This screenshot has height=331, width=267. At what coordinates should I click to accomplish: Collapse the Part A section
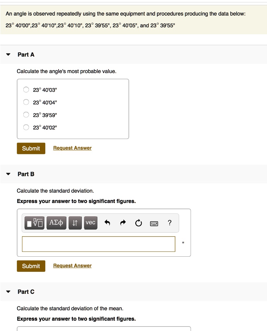pos(9,55)
